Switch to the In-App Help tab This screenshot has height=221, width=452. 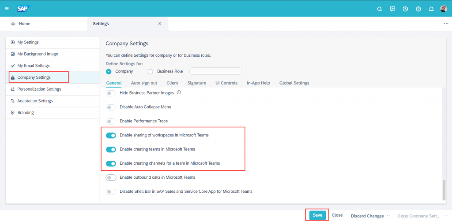[x=258, y=83]
